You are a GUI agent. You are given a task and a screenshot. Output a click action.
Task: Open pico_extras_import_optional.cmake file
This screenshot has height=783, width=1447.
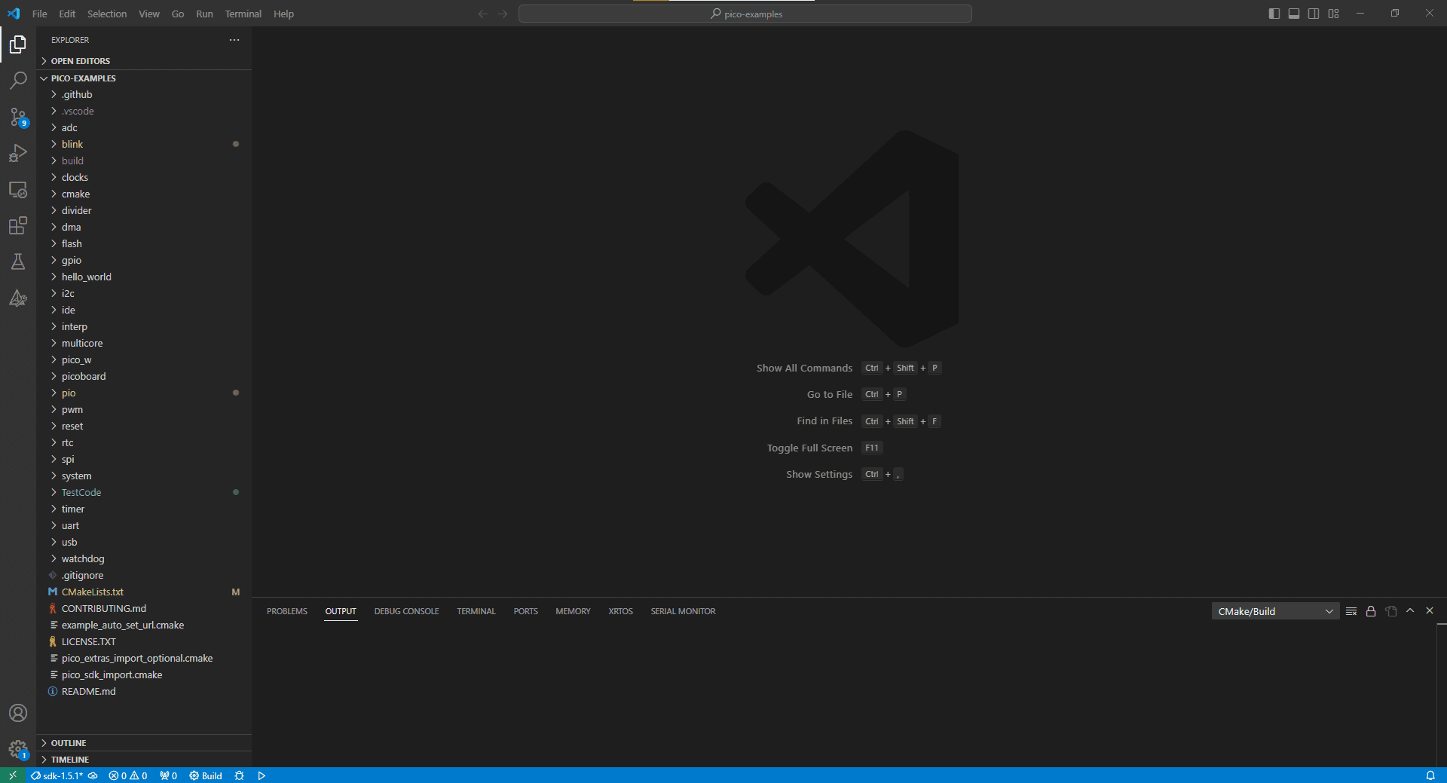click(144, 658)
